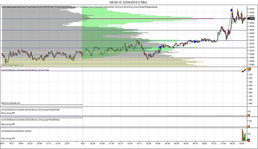The image size is (258, 149).
Task: Click the chart title '6B 06-10 22/04/2010 (1 Min)'
Action: click(128, 2)
